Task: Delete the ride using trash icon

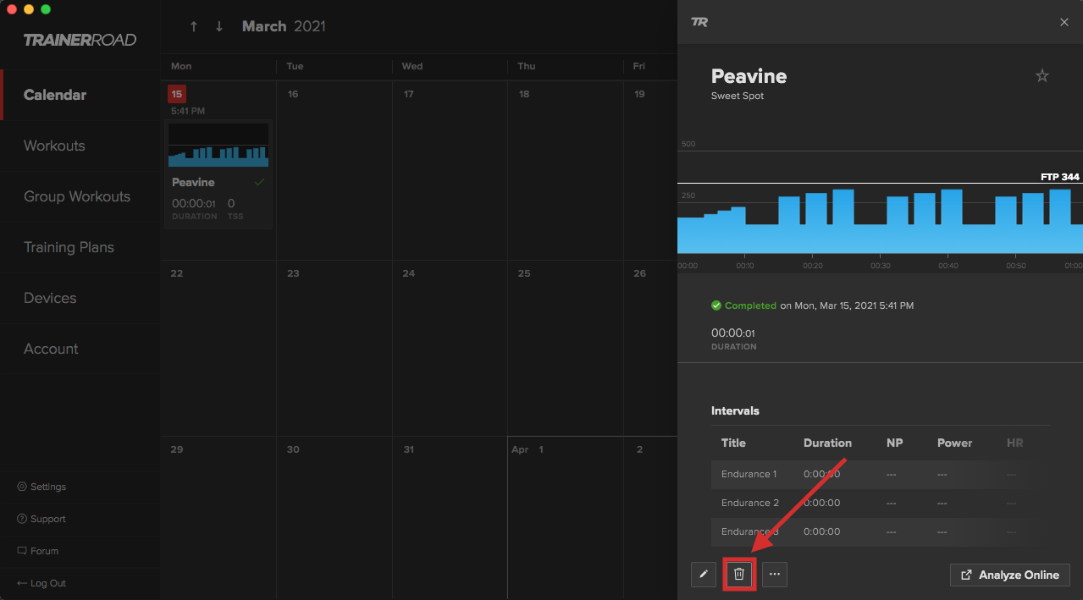Action: pyautogui.click(x=739, y=575)
